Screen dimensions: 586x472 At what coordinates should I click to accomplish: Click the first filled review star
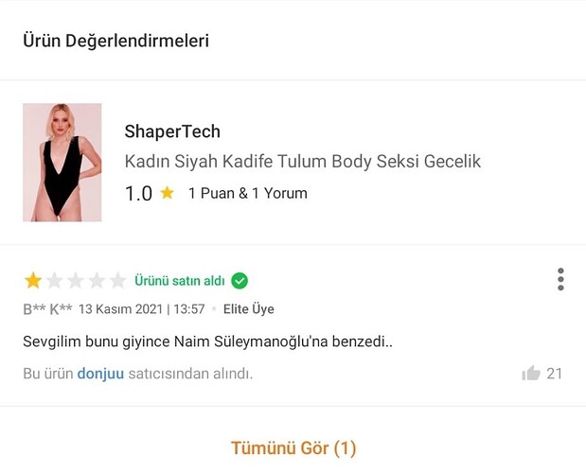33,281
